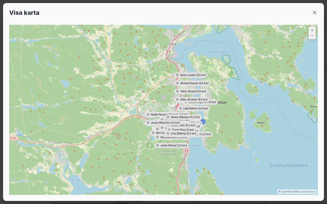Click the Viktor Strand (5,5 km) marker

191,91
